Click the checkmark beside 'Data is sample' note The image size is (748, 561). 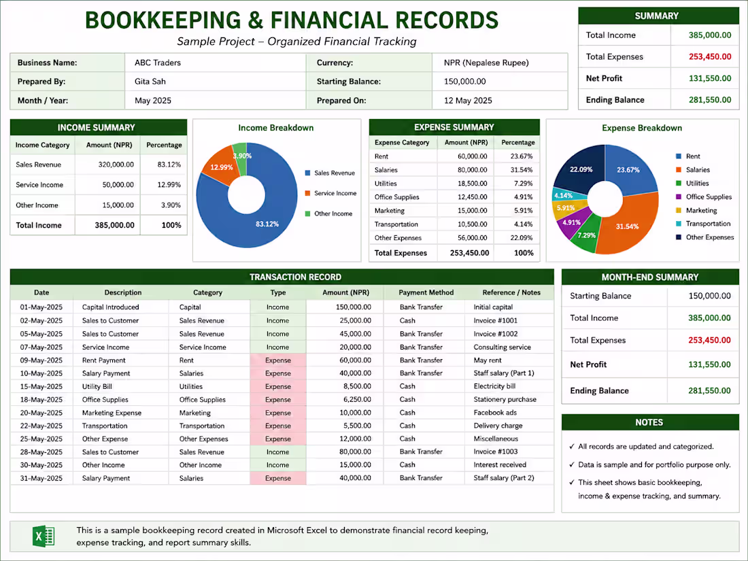click(571, 464)
